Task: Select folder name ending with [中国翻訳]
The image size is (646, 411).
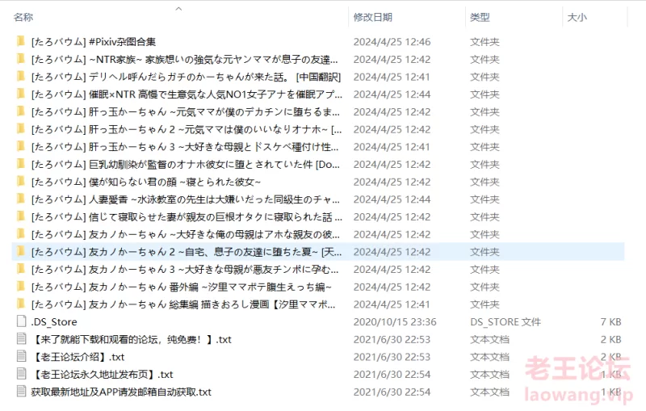Action: pos(186,77)
